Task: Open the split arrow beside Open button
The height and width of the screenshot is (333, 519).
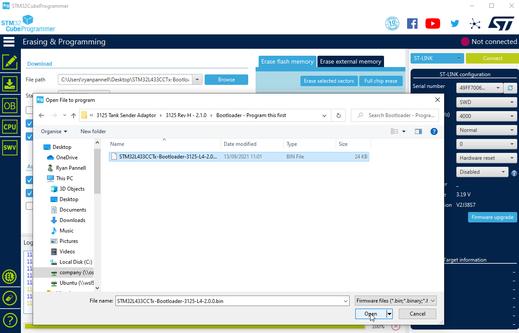Action: (389, 314)
